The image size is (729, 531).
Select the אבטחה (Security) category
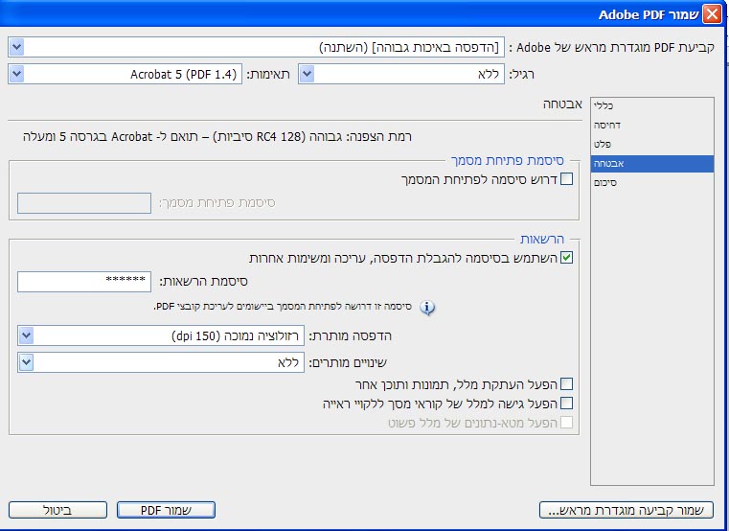coord(652,164)
